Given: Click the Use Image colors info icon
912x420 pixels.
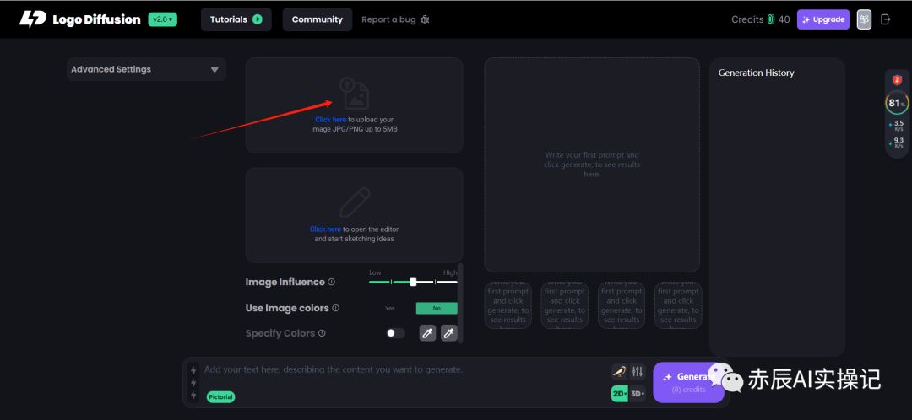Looking at the screenshot, I should click(335, 308).
